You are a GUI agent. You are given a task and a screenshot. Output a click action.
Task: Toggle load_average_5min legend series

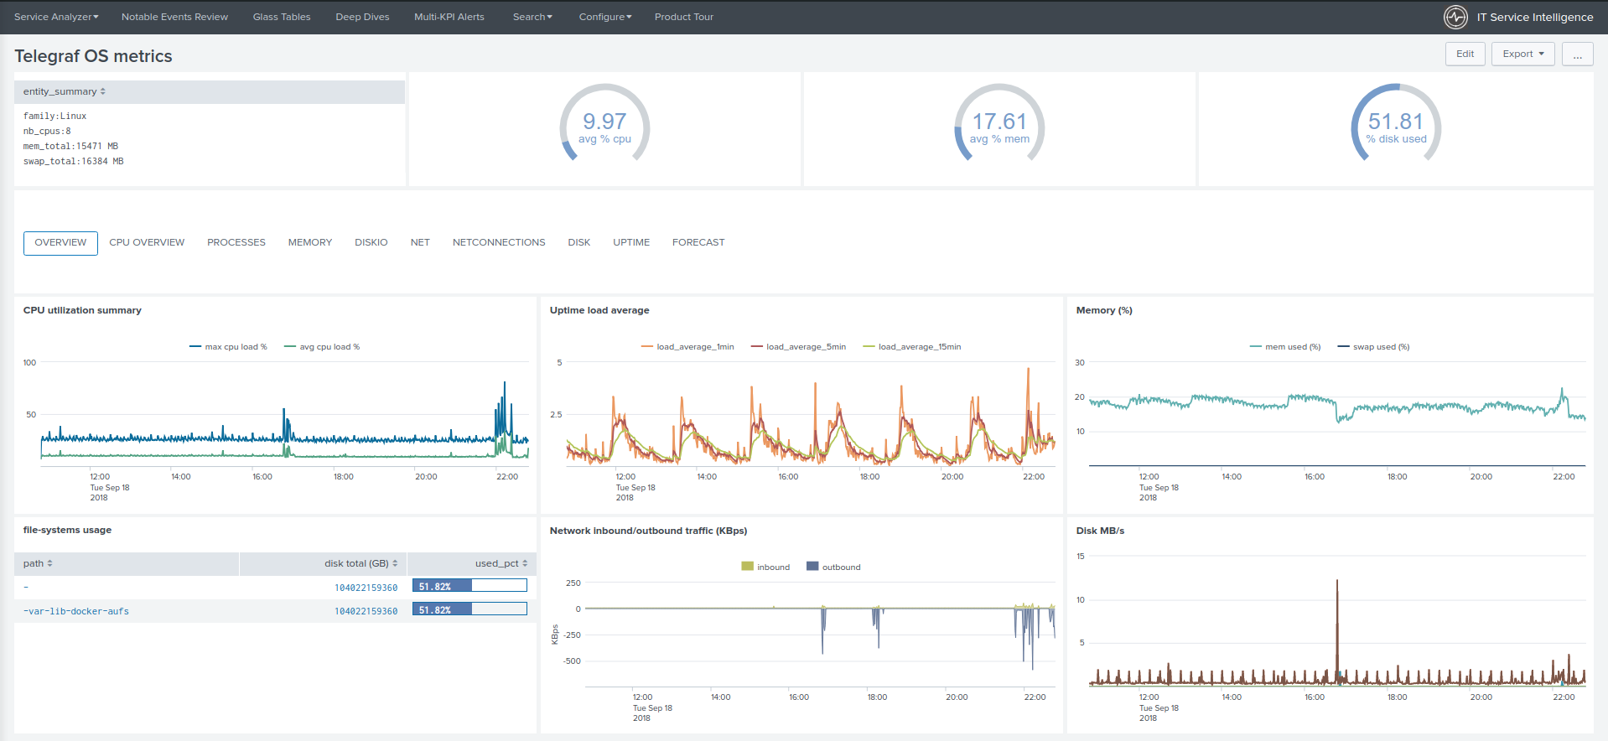[798, 347]
